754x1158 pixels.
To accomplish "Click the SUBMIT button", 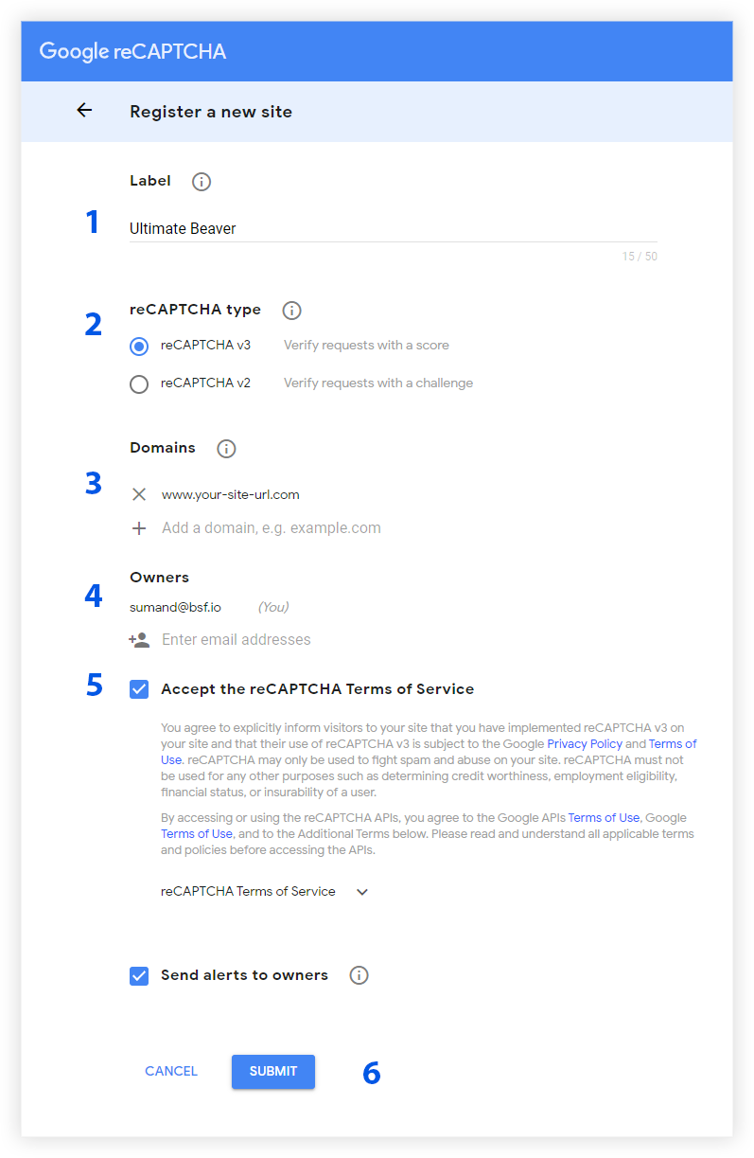I will [x=273, y=1071].
